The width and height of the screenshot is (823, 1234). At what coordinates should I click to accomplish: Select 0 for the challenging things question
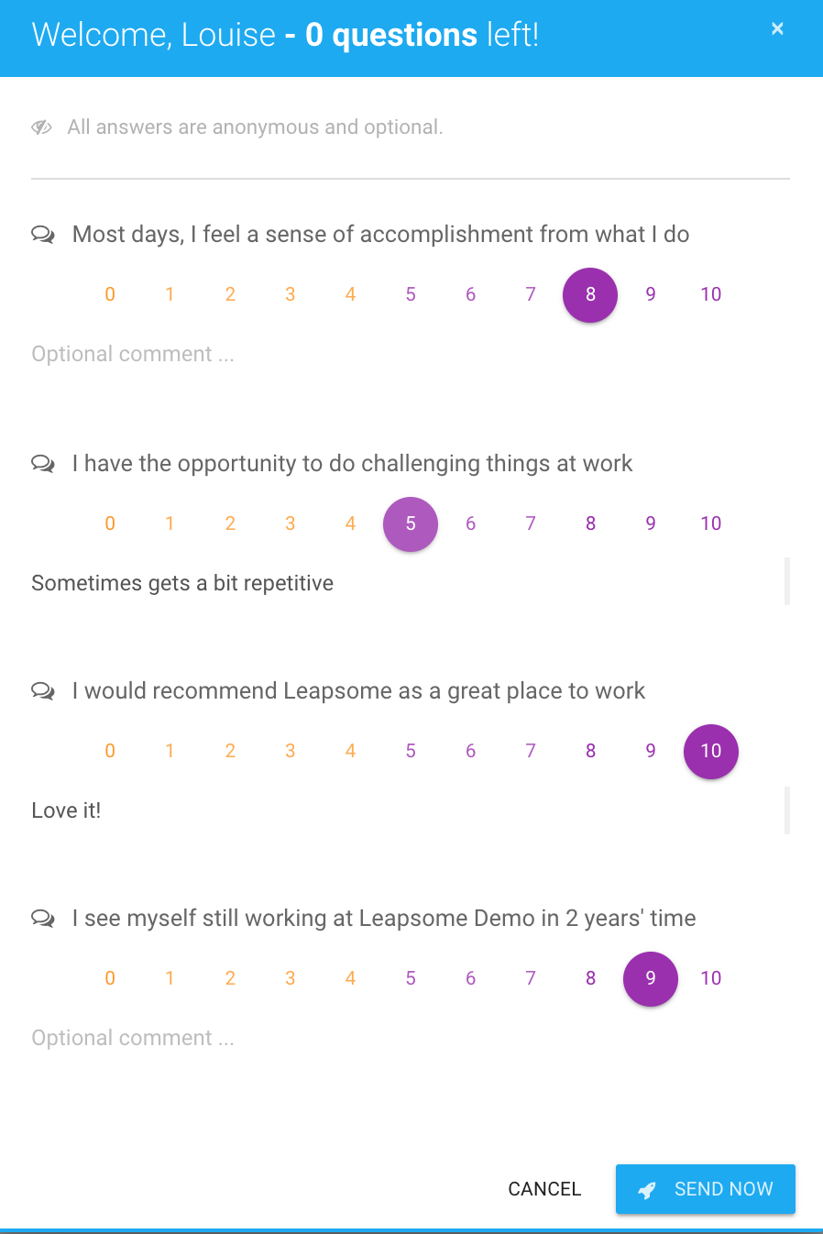point(110,523)
